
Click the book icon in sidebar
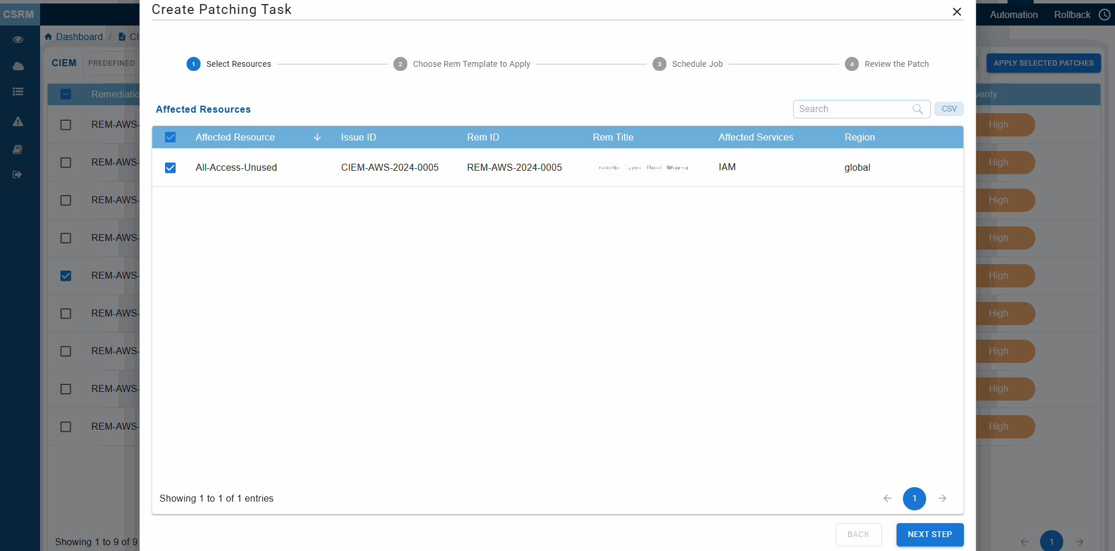(x=18, y=150)
